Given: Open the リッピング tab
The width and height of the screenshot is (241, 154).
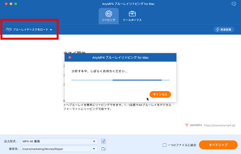Looking at the screenshot, I should click(x=108, y=16).
